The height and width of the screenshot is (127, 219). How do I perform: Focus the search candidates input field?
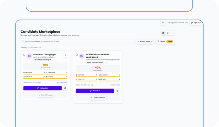tap(77, 42)
